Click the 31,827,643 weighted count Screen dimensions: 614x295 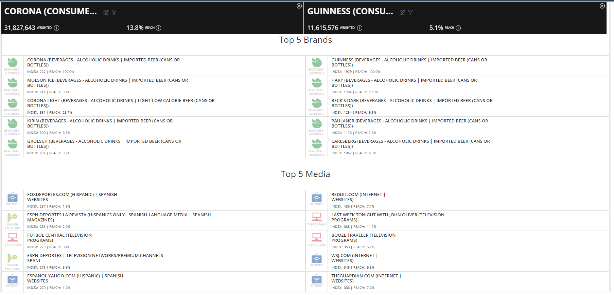click(20, 28)
